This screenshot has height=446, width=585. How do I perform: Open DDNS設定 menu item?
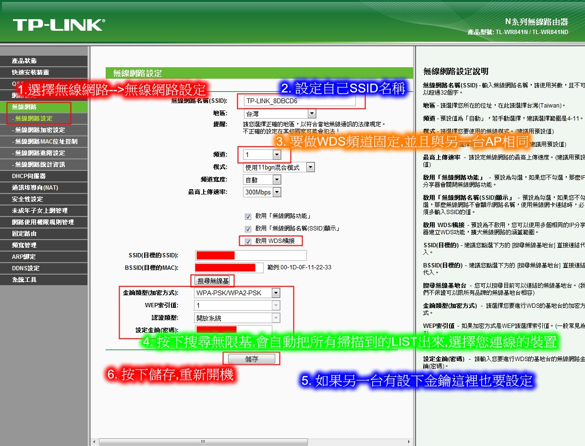coord(44,268)
